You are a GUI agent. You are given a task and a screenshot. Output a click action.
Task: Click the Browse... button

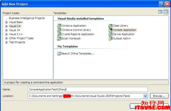tap(159, 96)
